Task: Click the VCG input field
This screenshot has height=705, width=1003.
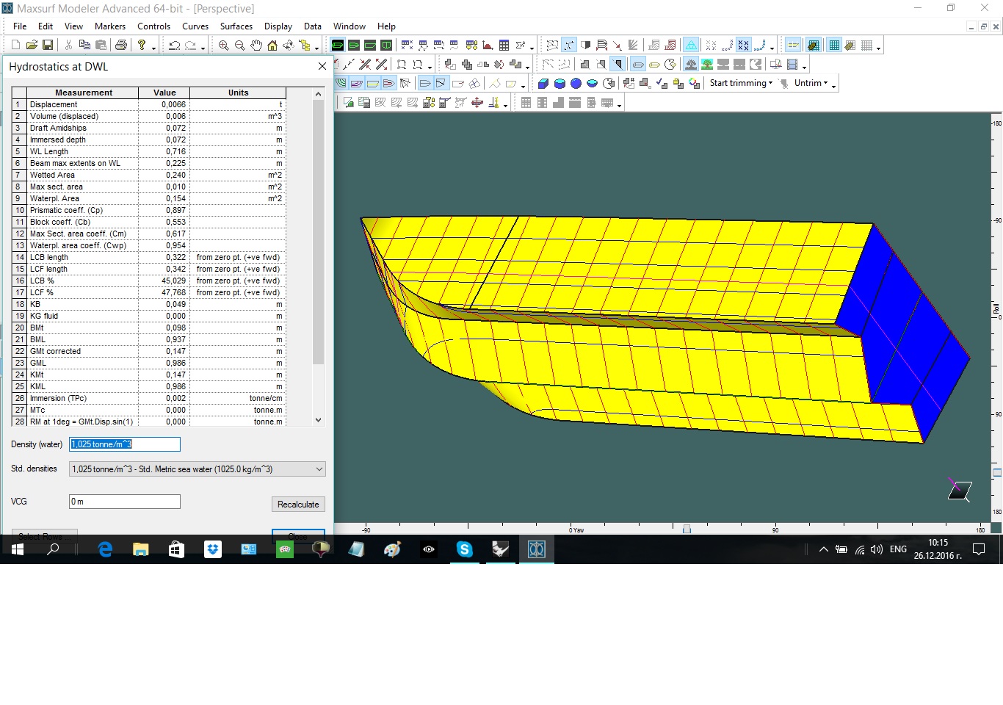Action: click(125, 502)
